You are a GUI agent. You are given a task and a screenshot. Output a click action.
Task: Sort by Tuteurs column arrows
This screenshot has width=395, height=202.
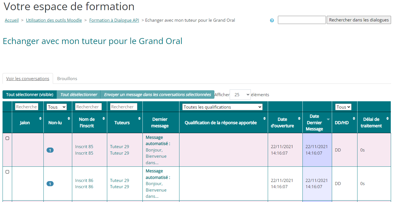coord(139,118)
